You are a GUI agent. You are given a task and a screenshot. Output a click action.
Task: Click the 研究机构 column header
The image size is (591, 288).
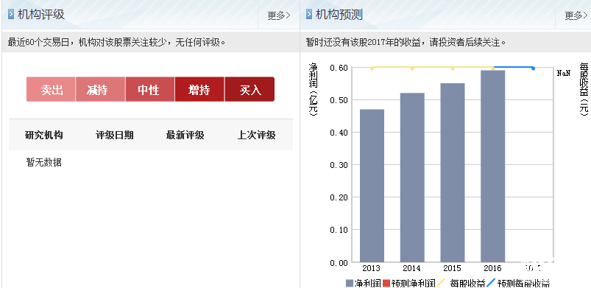pyautogui.click(x=43, y=135)
